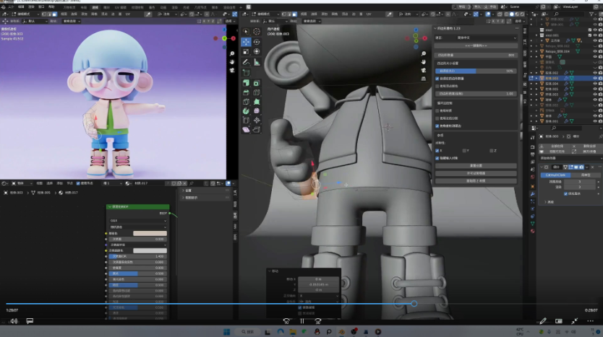The height and width of the screenshot is (337, 603).
Task: Choose the Inset Faces tool
Action: (x=257, y=83)
